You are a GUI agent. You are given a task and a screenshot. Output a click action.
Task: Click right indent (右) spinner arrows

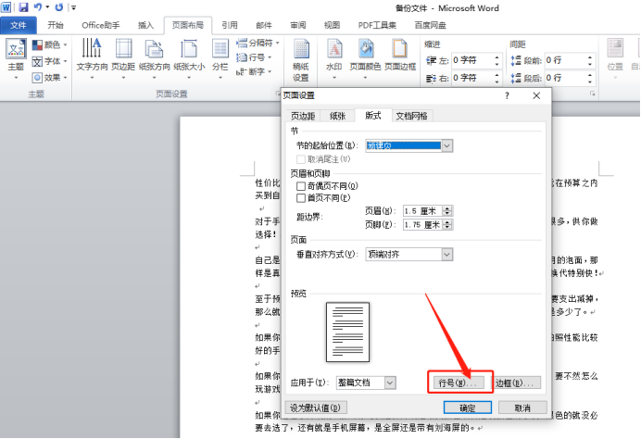tap(496, 78)
